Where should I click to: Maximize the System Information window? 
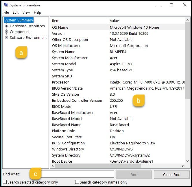coord(171,5)
